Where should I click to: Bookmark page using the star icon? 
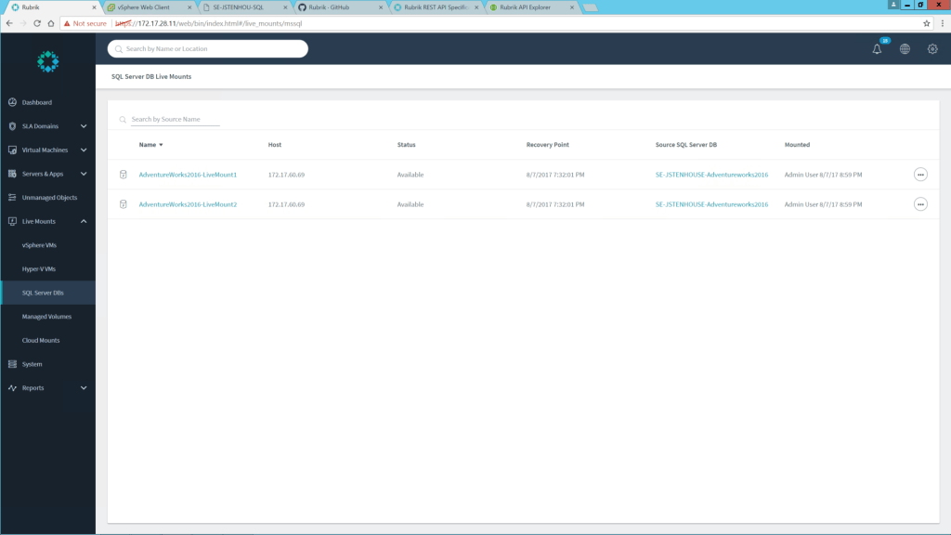click(x=927, y=23)
